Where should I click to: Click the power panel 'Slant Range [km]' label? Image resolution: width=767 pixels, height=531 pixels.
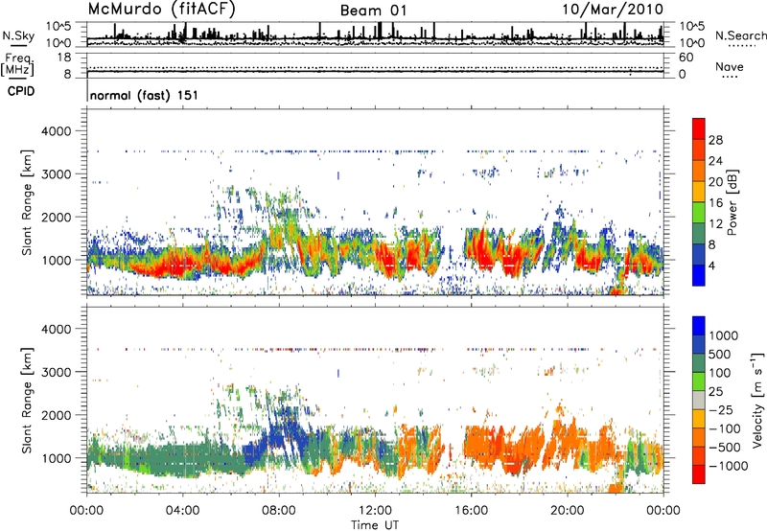27,202
